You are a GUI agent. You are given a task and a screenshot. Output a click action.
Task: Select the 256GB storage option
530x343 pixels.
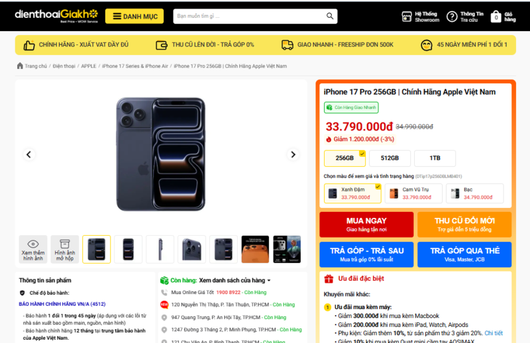(x=344, y=158)
